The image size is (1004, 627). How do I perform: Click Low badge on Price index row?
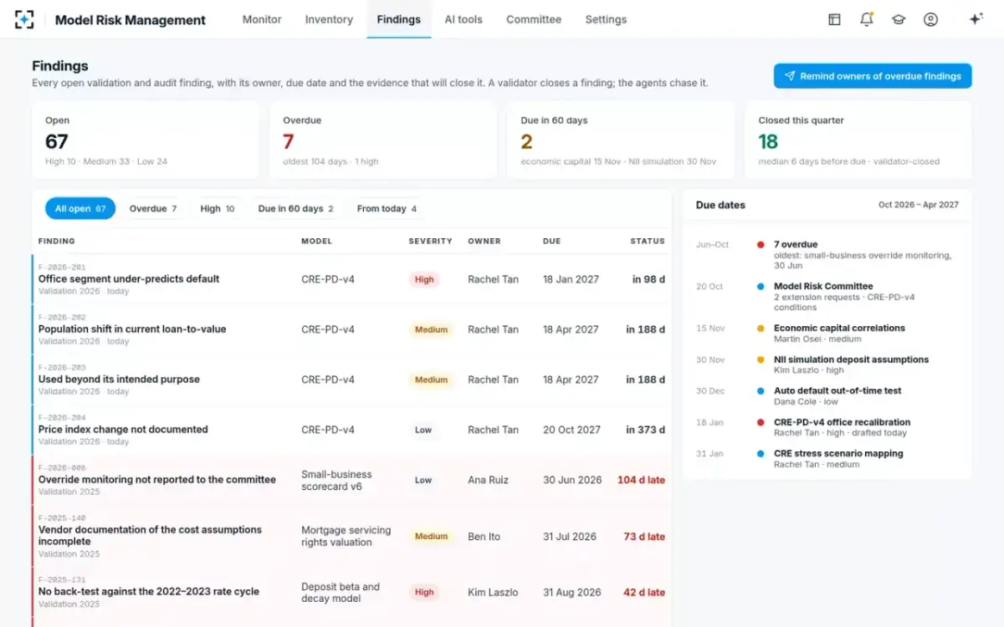tap(423, 430)
